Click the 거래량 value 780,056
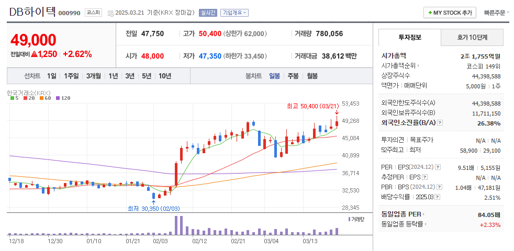The image size is (514, 251). [329, 33]
